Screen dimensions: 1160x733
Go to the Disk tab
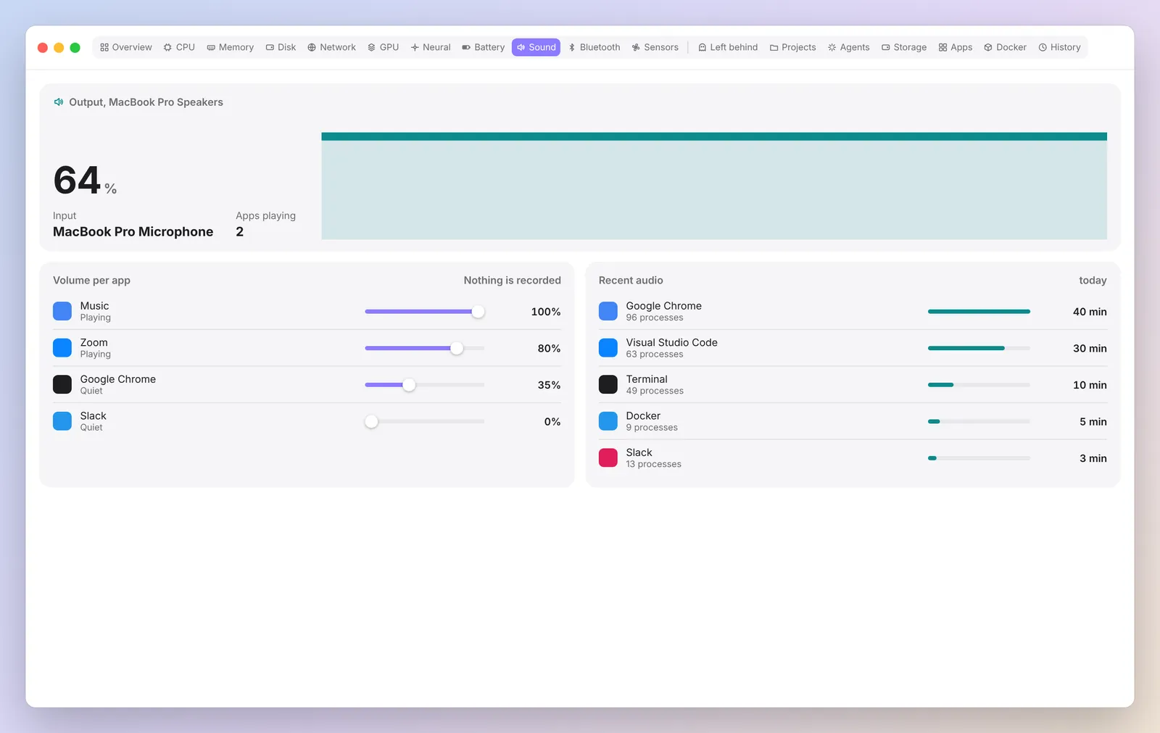pyautogui.click(x=281, y=47)
